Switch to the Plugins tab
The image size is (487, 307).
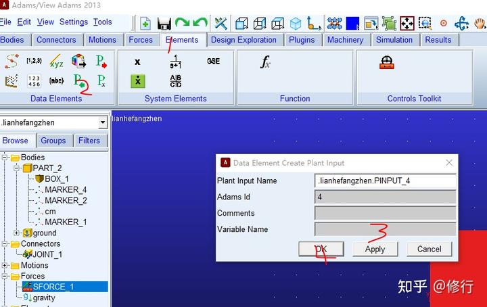click(x=302, y=40)
